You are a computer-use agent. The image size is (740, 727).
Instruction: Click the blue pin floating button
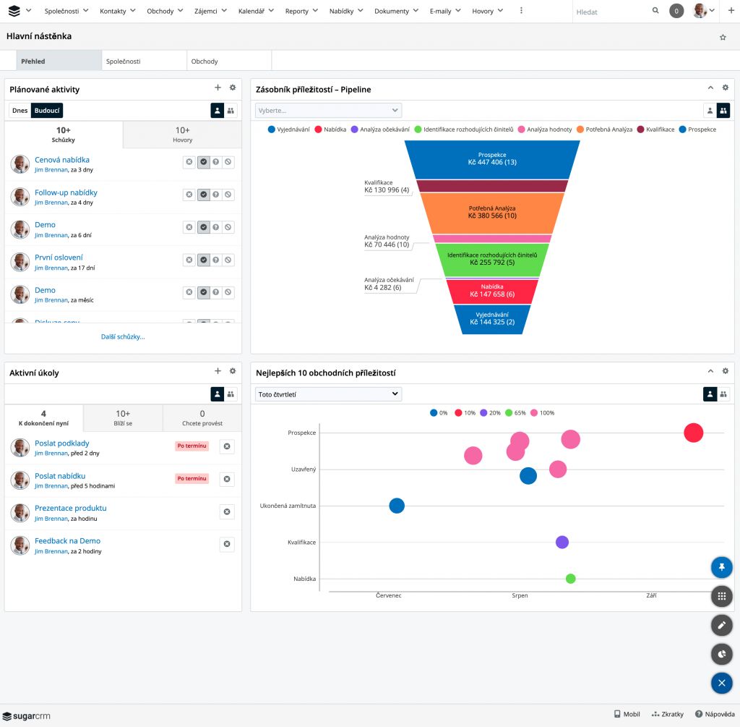721,567
